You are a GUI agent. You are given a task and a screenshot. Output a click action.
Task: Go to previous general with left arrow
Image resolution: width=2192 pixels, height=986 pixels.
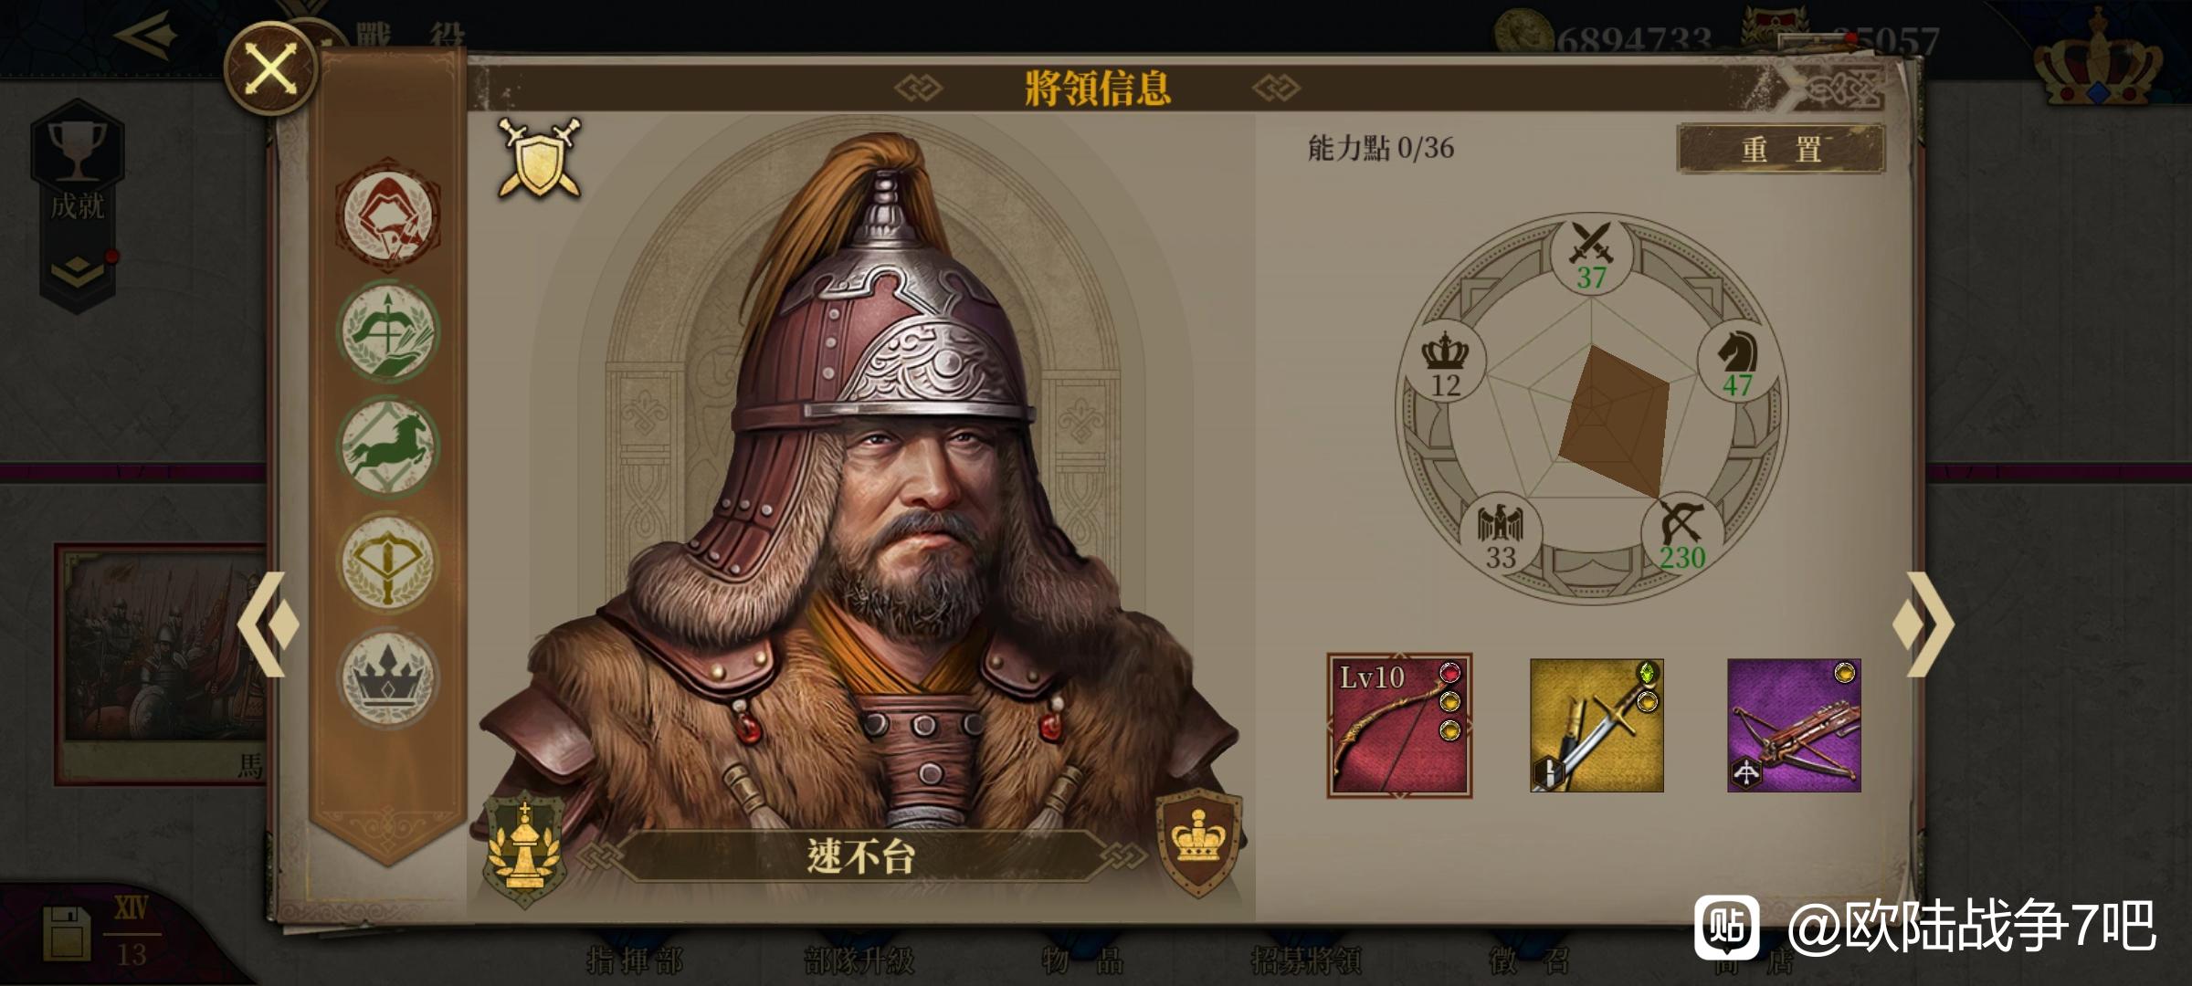point(269,624)
